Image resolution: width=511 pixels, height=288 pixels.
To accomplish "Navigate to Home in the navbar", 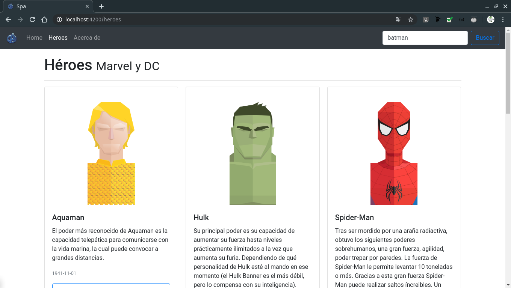I will (x=34, y=37).
